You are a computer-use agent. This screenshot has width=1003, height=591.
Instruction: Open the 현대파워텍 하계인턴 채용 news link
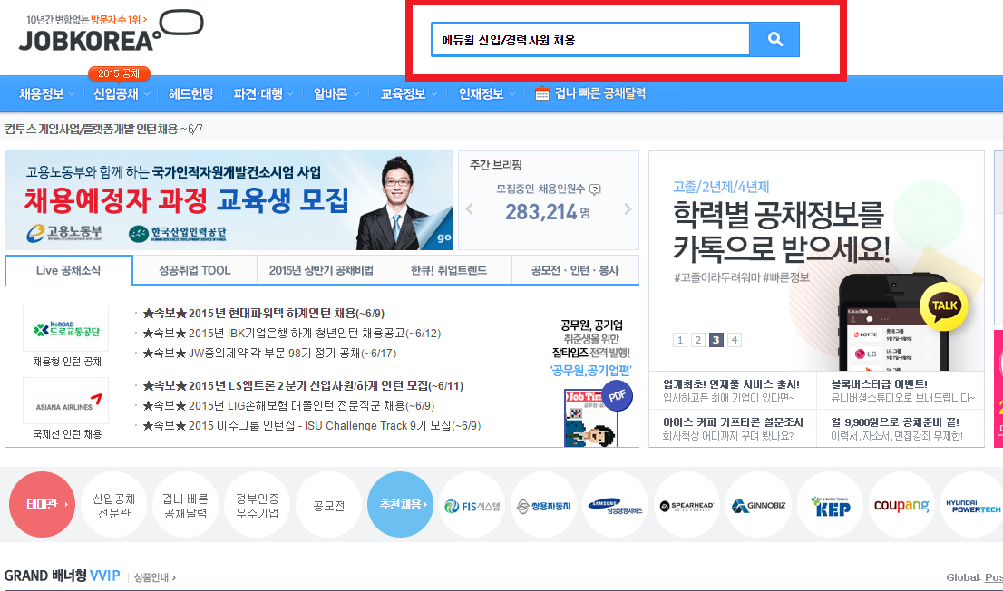coord(264,314)
